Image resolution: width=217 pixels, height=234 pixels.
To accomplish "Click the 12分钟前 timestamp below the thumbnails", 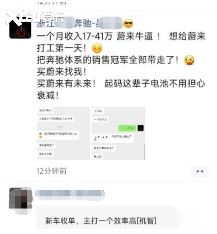I will (51, 171).
